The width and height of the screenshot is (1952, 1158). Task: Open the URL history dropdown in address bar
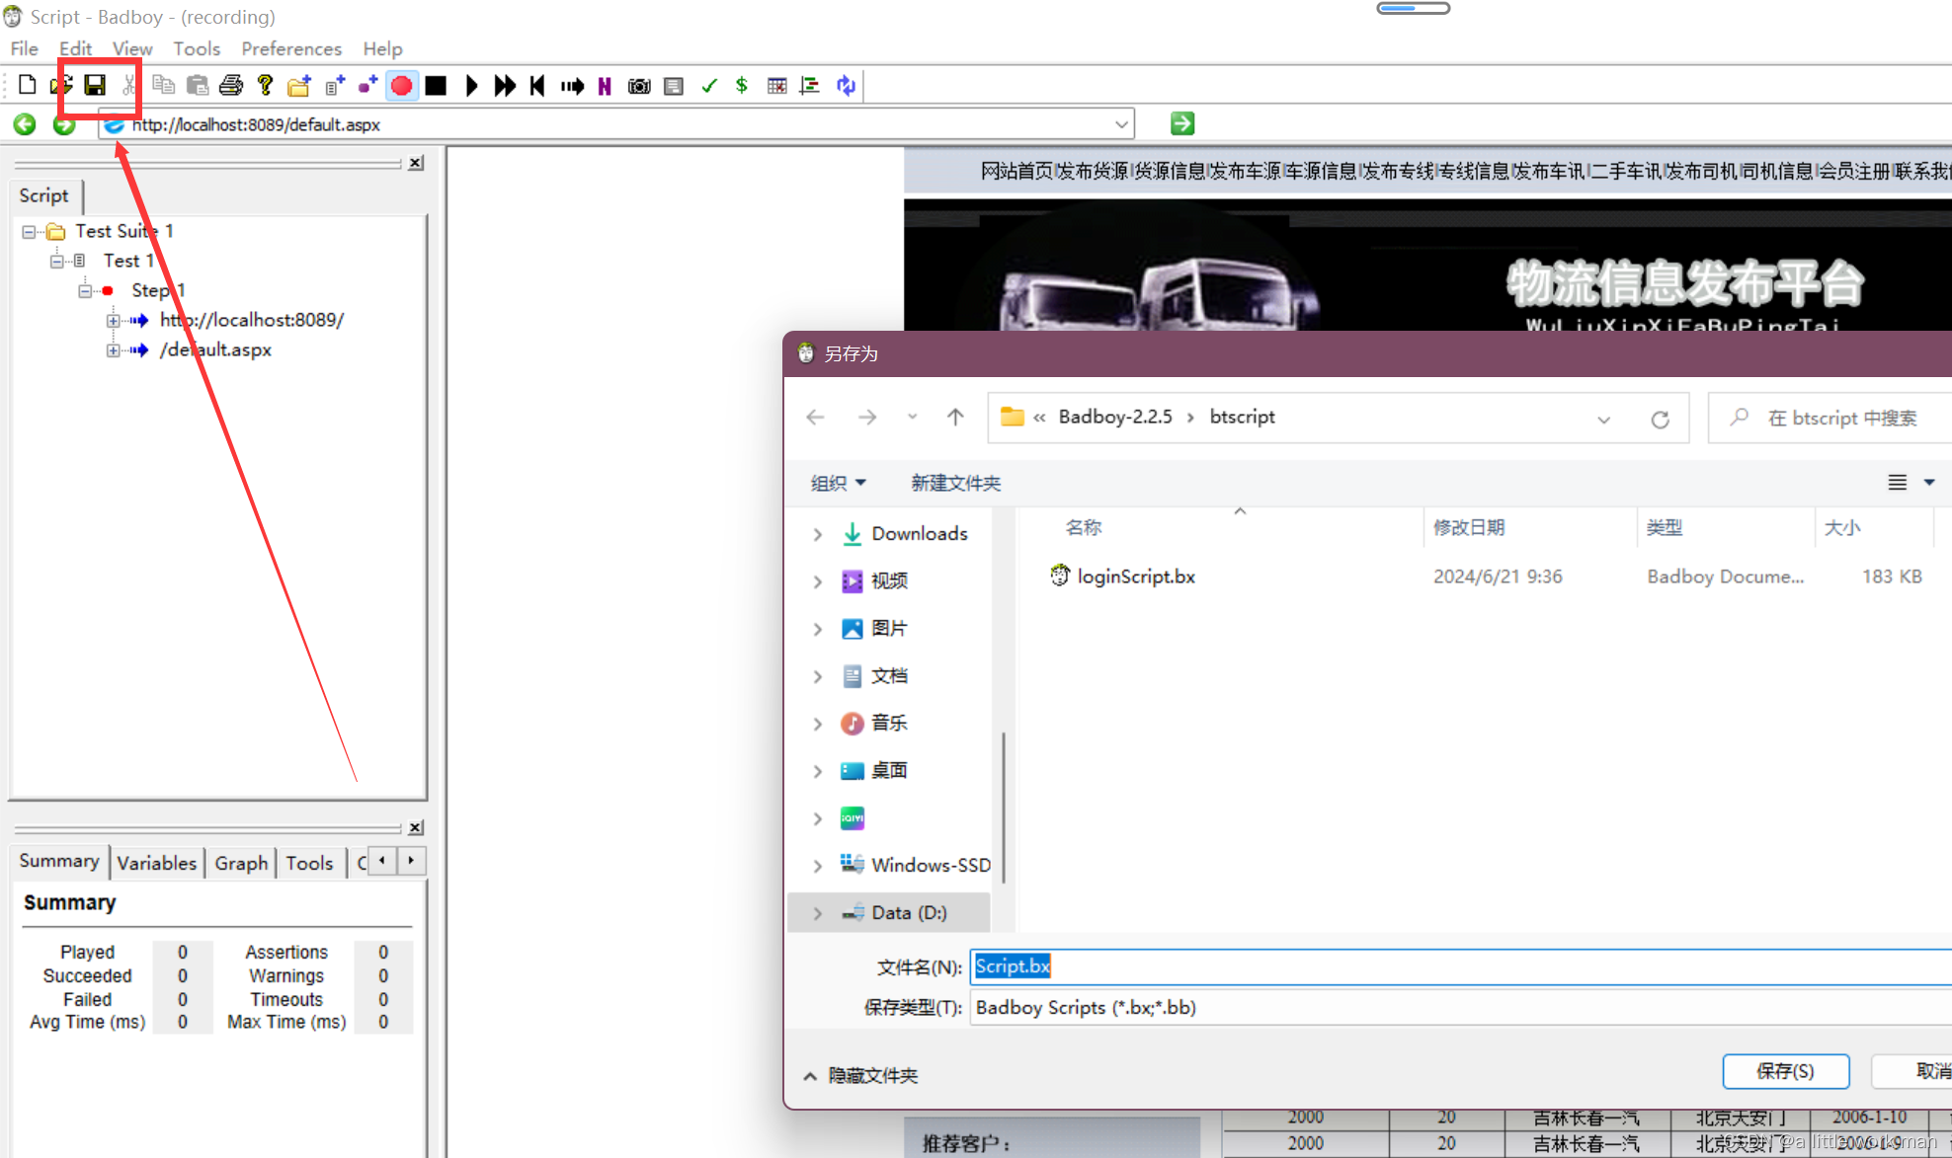pos(1121,123)
